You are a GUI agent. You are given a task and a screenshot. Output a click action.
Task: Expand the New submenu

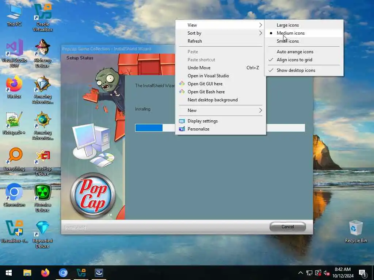click(x=221, y=110)
